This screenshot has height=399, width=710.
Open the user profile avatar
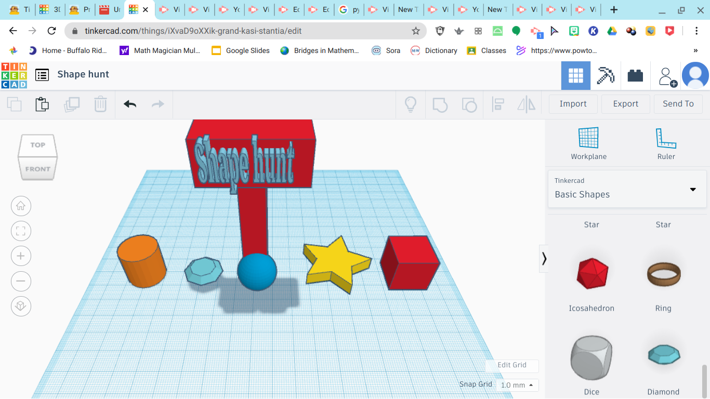tap(695, 76)
